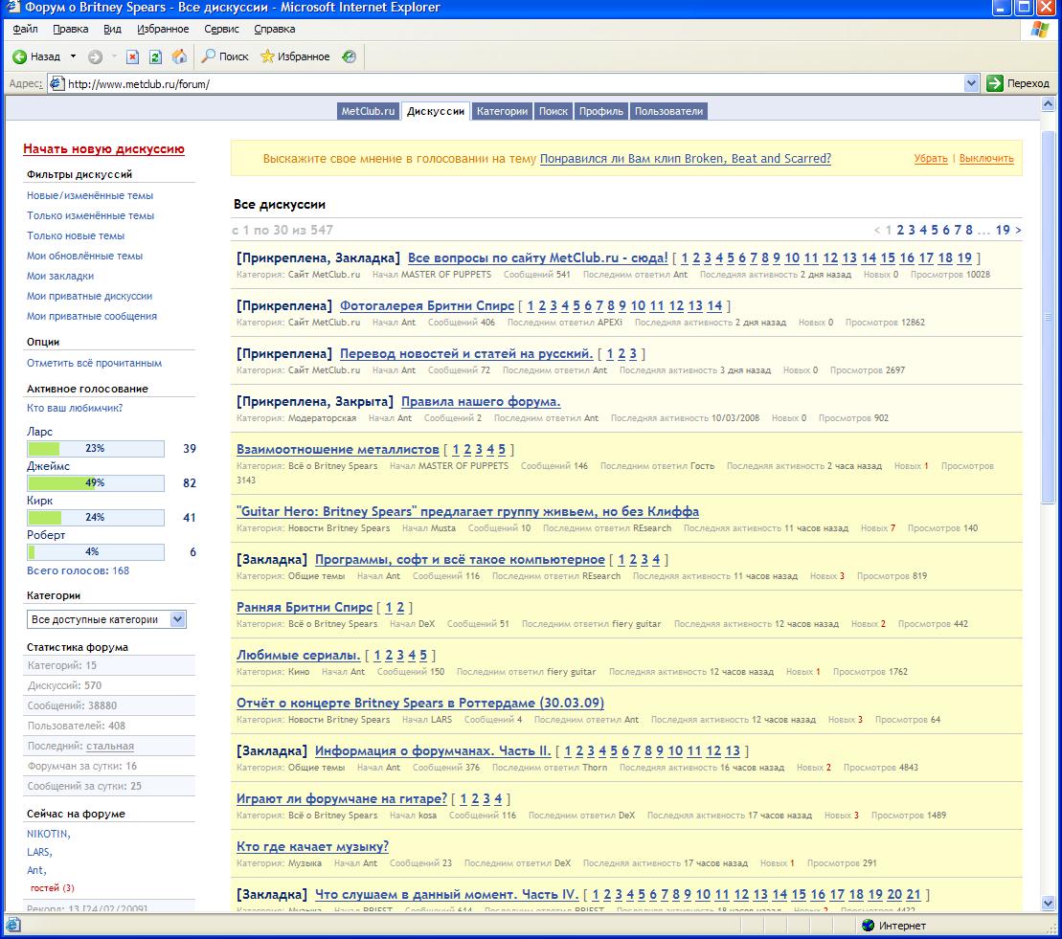
Task: Expand the address bar dropdown
Action: point(971,83)
